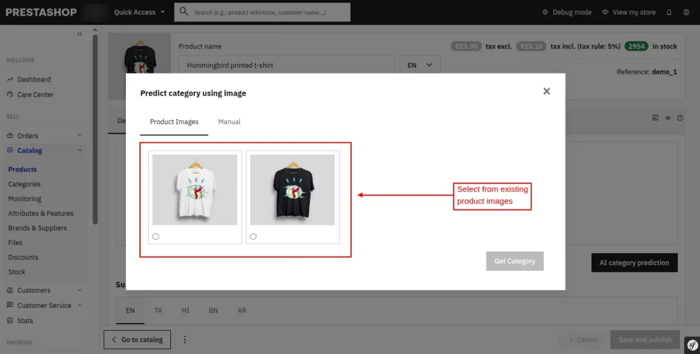The width and height of the screenshot is (700, 354).
Task: Switch to the Manual tab in the dialog
Action: pyautogui.click(x=229, y=121)
